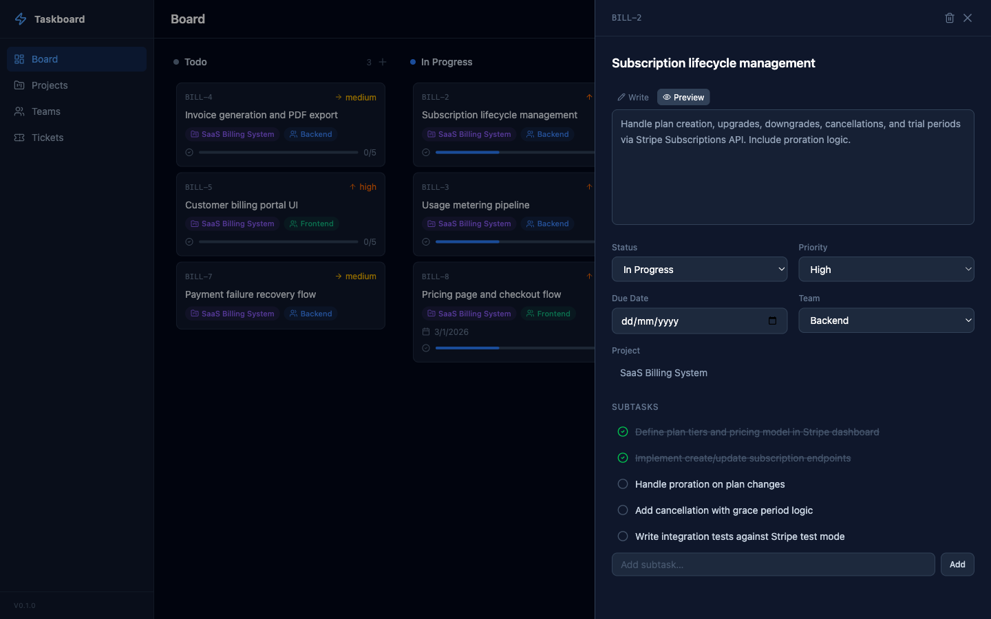Click SaaS Billing System tag on BILL-7
The width and height of the screenshot is (991, 619).
point(232,314)
